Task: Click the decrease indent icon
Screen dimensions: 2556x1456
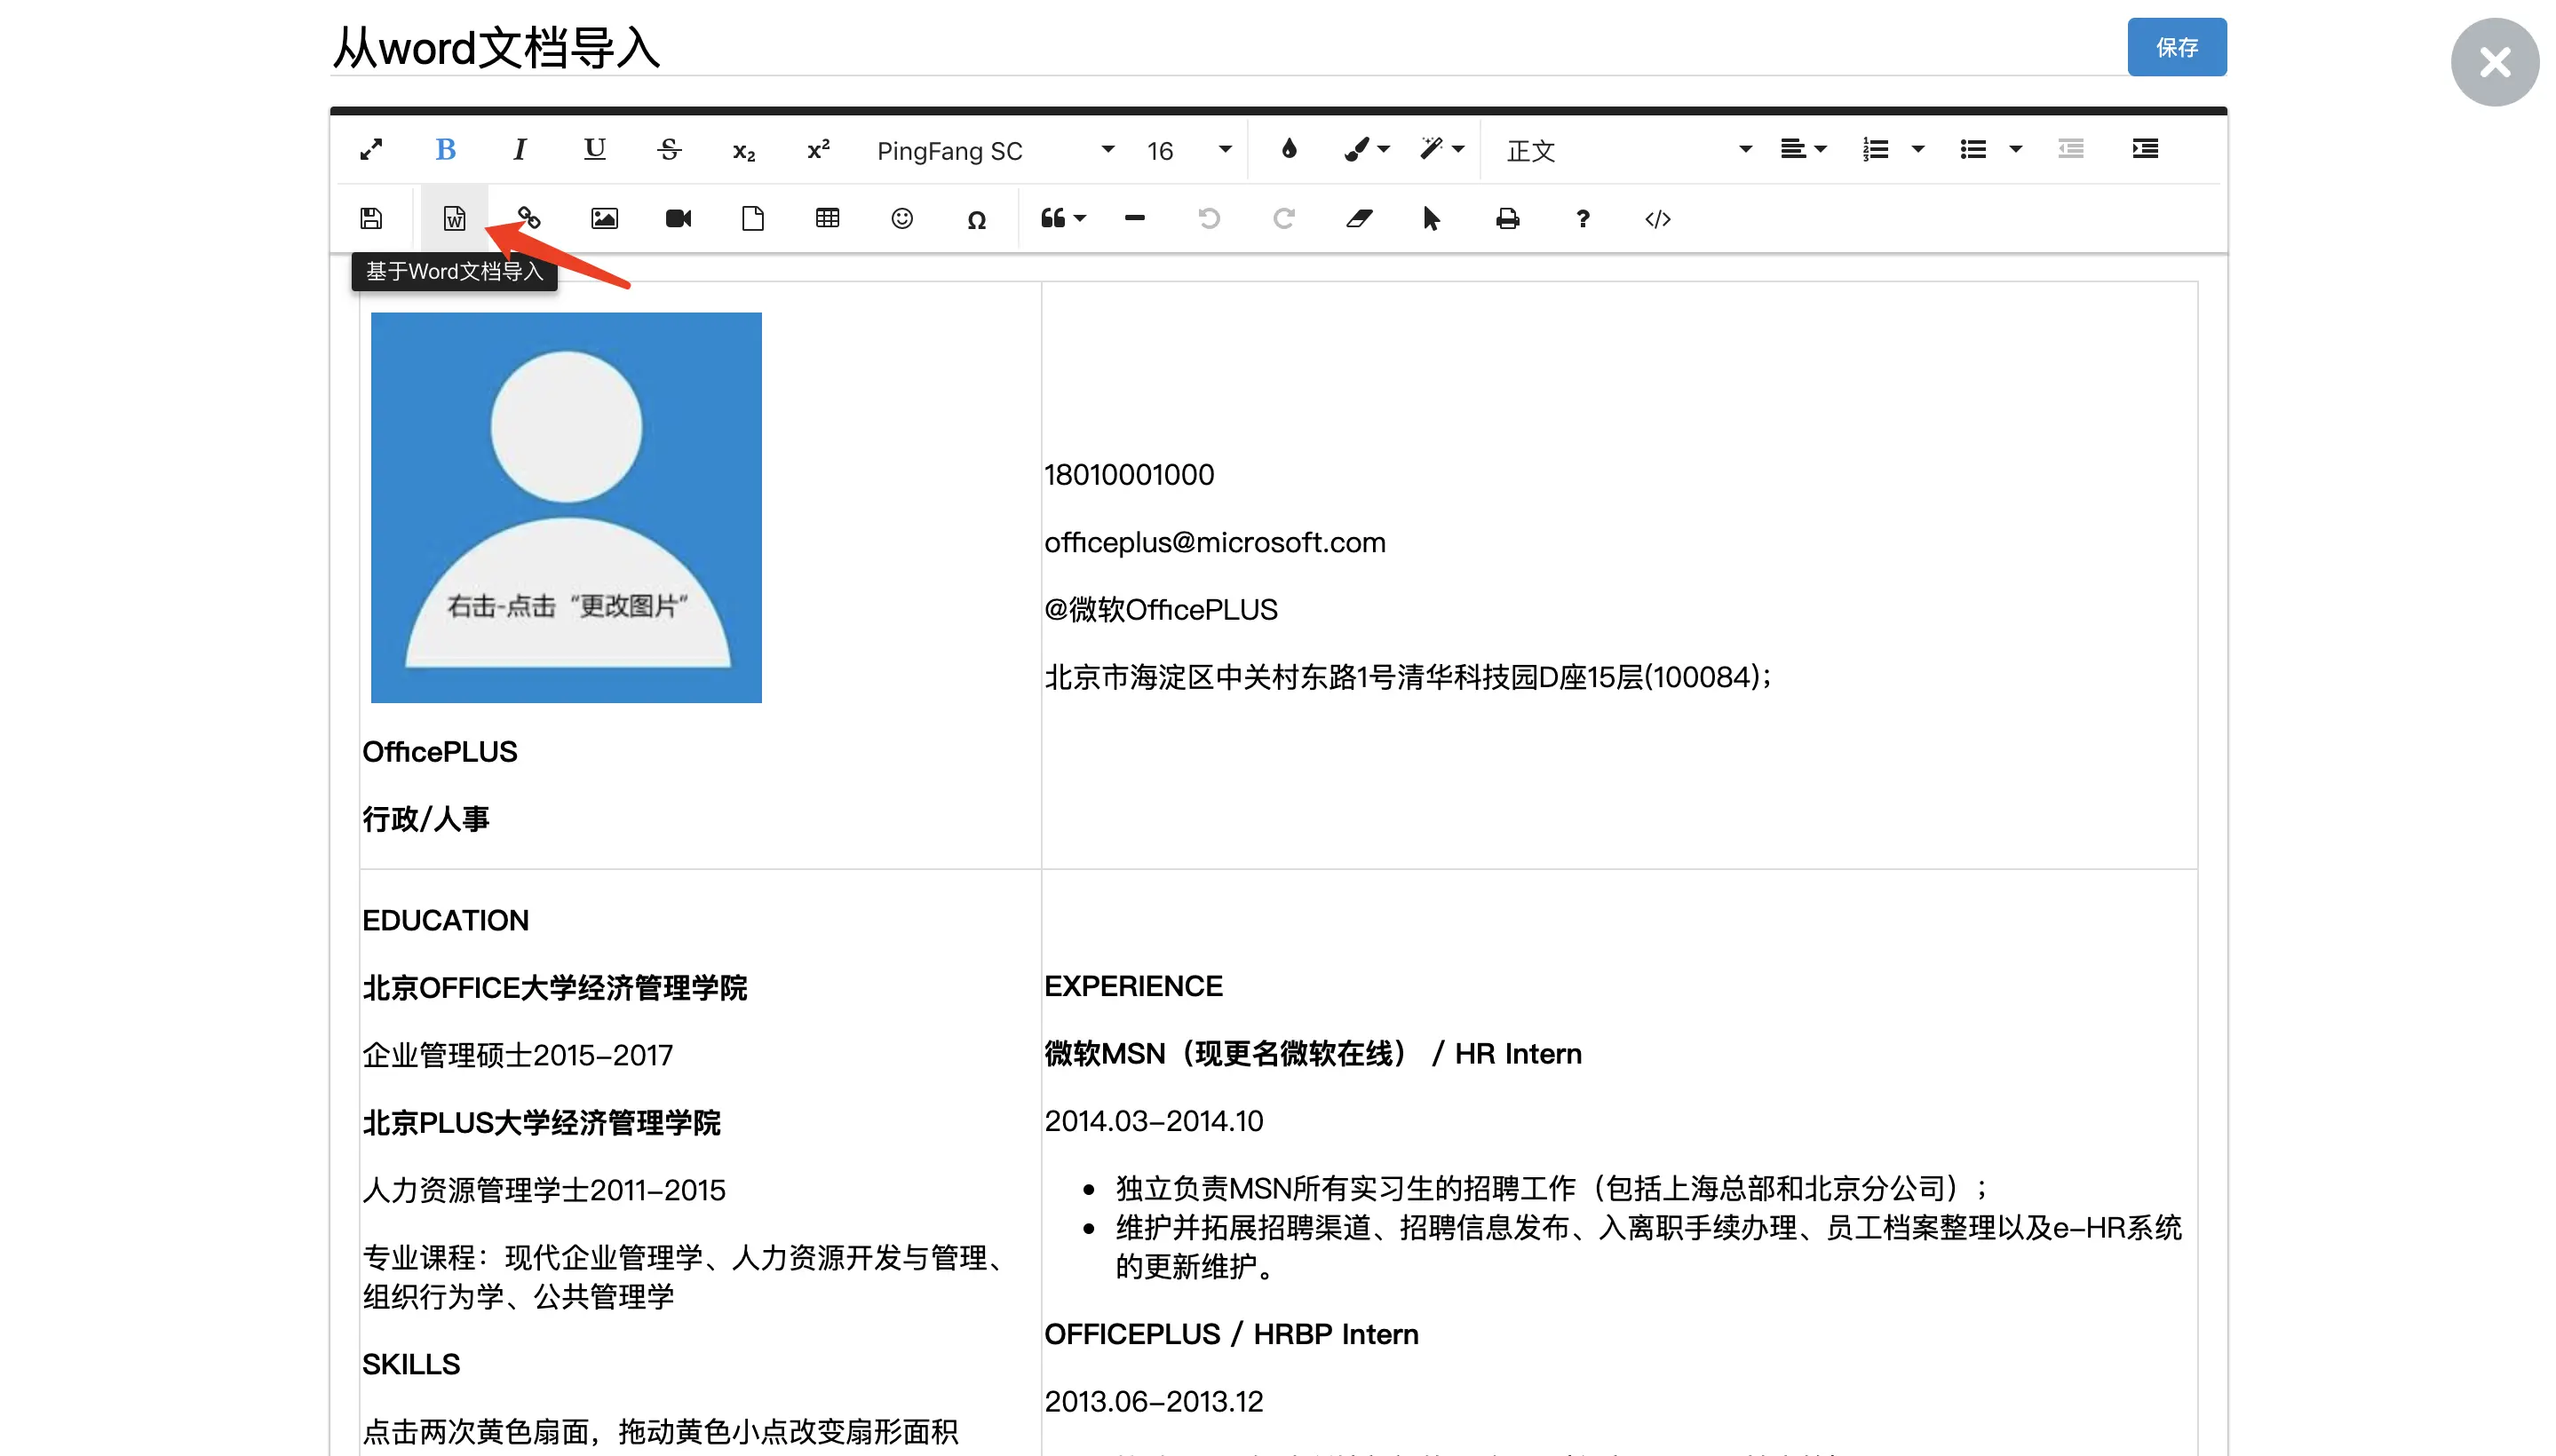Action: click(2071, 150)
